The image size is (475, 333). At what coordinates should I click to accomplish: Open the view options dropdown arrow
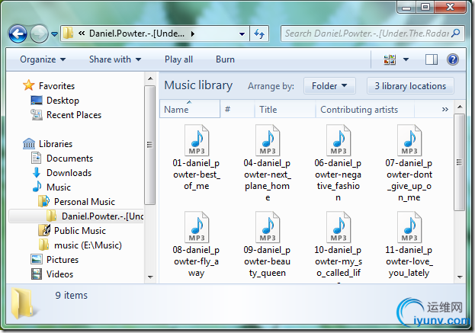click(x=406, y=59)
